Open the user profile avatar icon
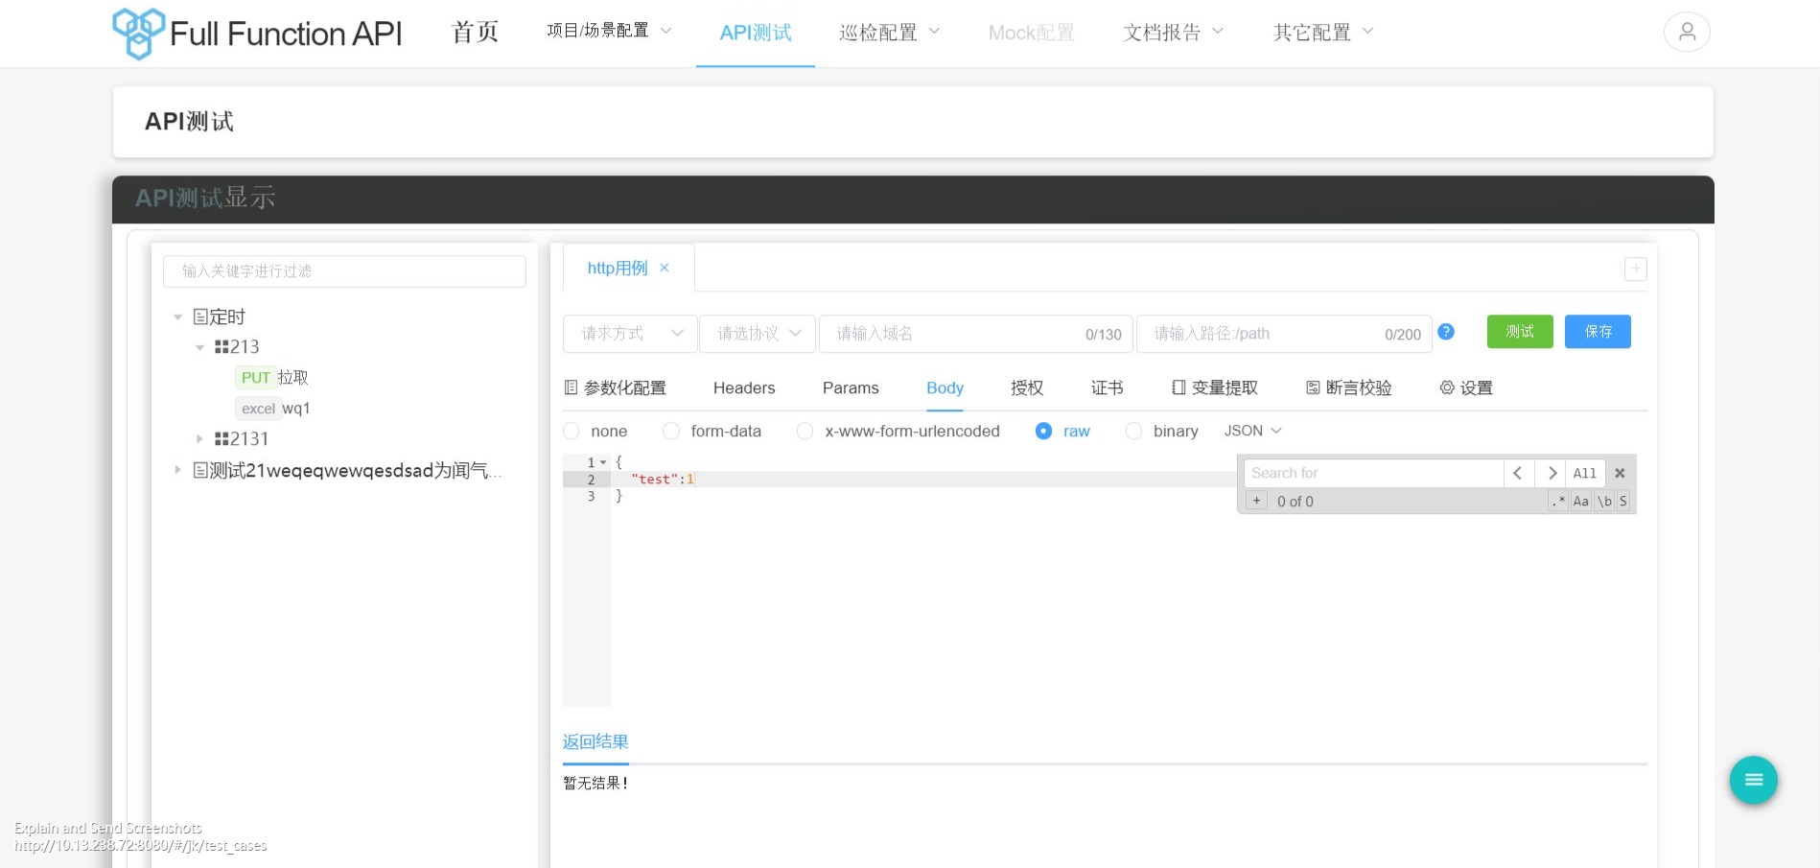 click(x=1687, y=32)
